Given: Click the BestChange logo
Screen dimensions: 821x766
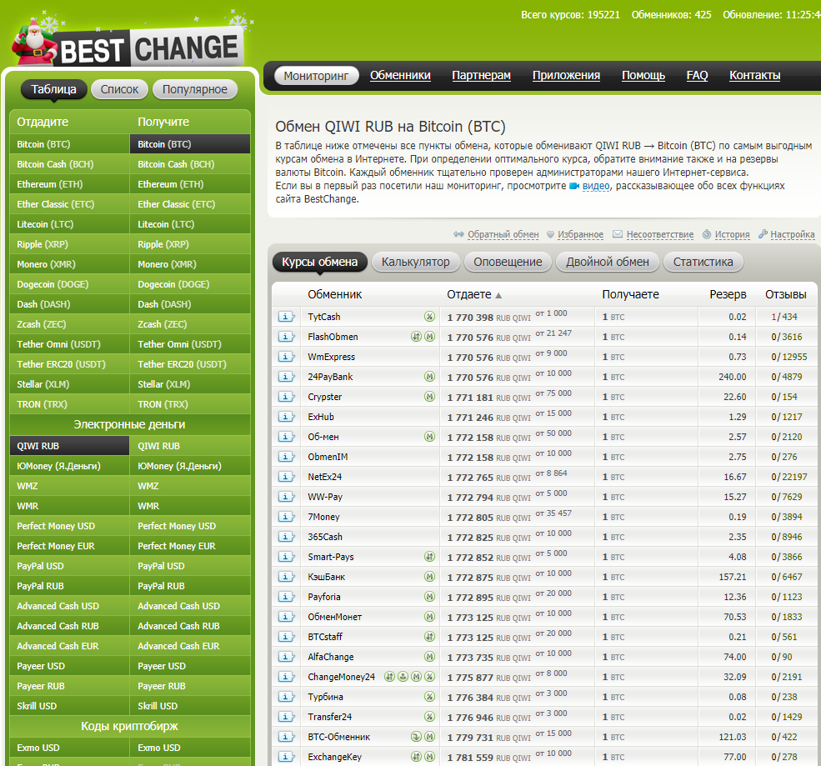Looking at the screenshot, I should pyautogui.click(x=128, y=43).
